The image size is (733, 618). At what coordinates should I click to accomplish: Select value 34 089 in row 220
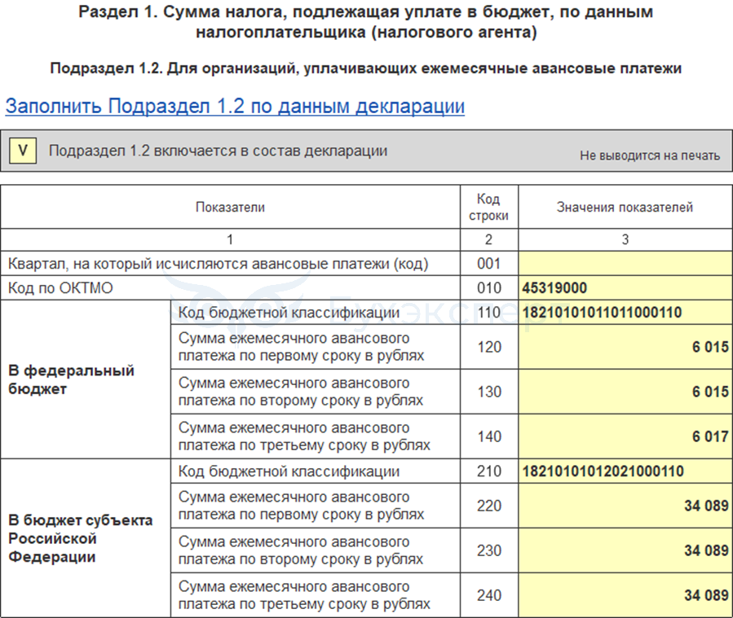point(706,506)
